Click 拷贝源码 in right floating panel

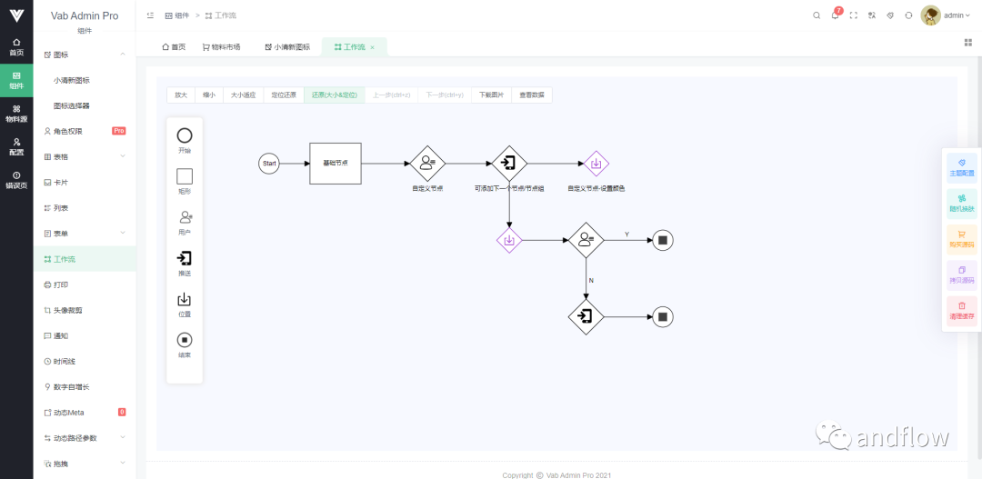point(962,275)
